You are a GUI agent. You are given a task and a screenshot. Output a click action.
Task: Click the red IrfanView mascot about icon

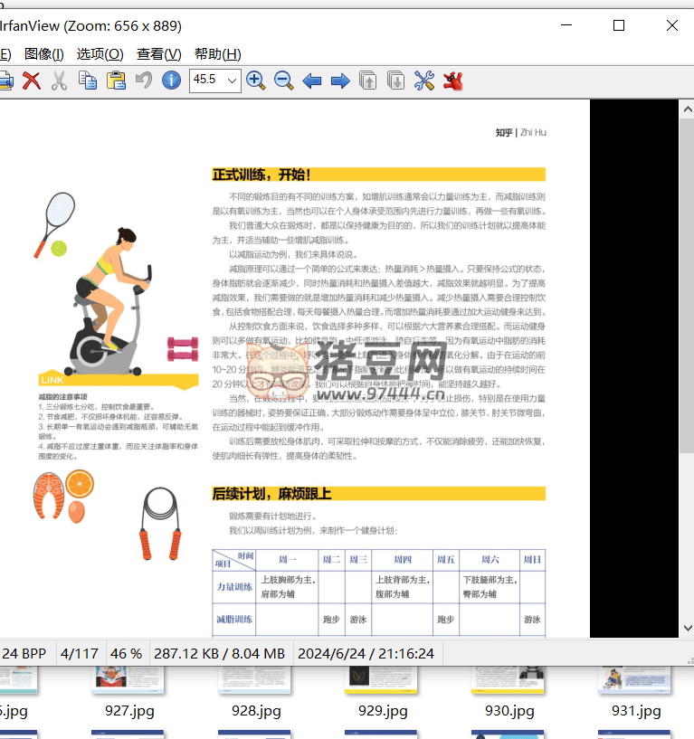[x=452, y=81]
